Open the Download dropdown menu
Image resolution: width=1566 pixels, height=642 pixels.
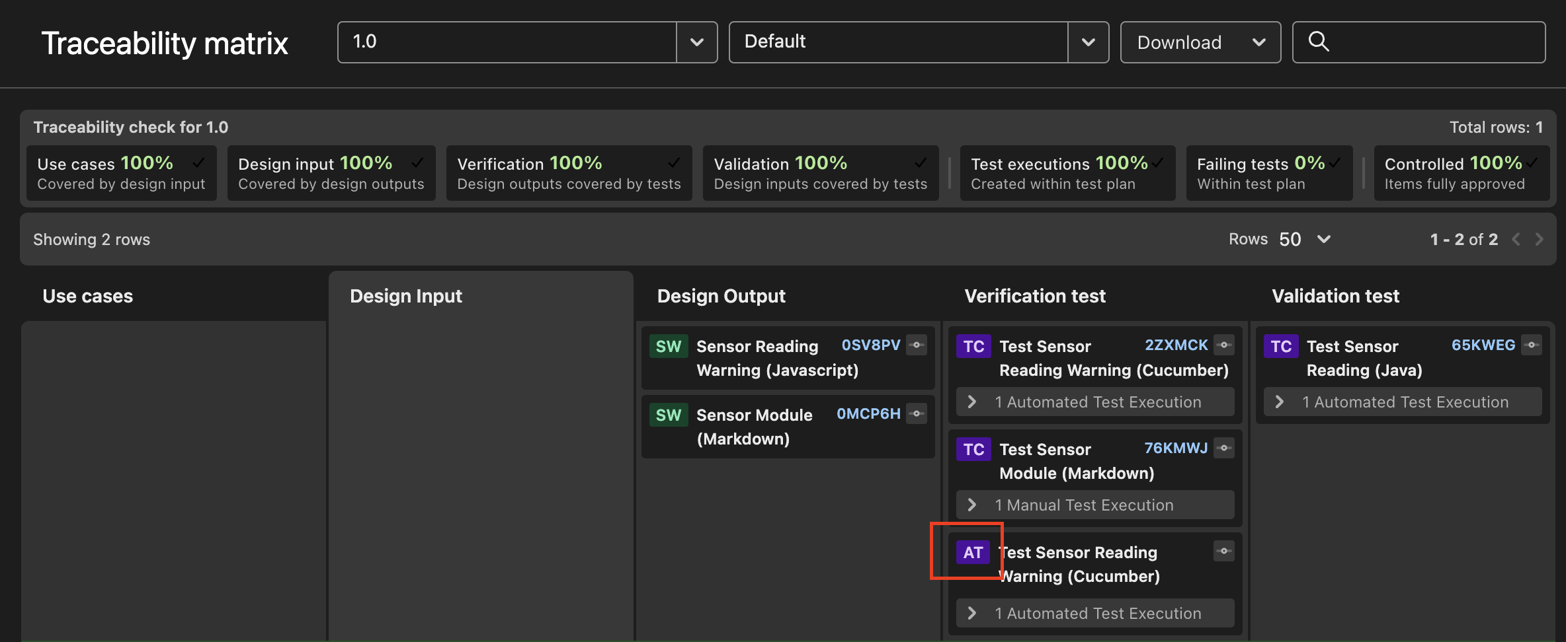1200,42
